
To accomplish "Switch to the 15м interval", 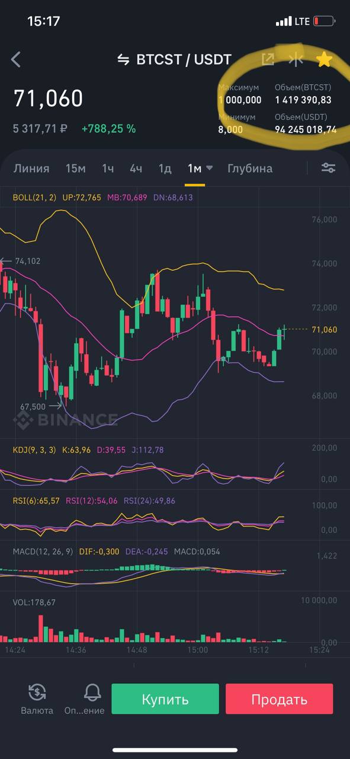I will 76,168.
